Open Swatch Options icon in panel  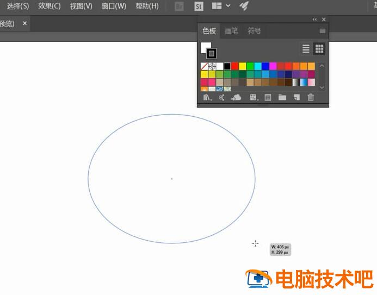point(268,98)
